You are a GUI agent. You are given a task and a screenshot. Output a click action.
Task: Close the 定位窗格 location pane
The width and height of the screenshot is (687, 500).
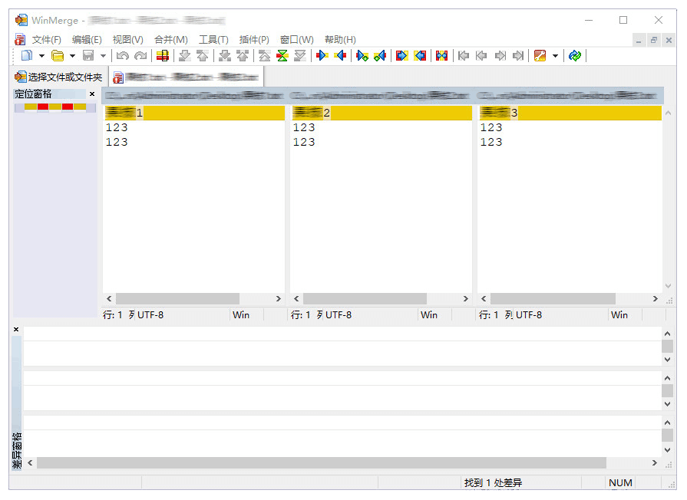[x=92, y=94]
